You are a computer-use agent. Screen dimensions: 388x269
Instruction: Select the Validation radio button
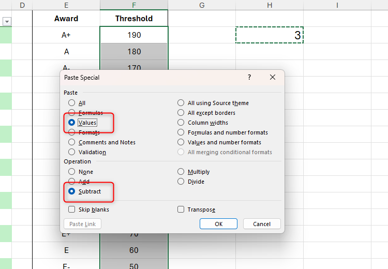coord(72,152)
